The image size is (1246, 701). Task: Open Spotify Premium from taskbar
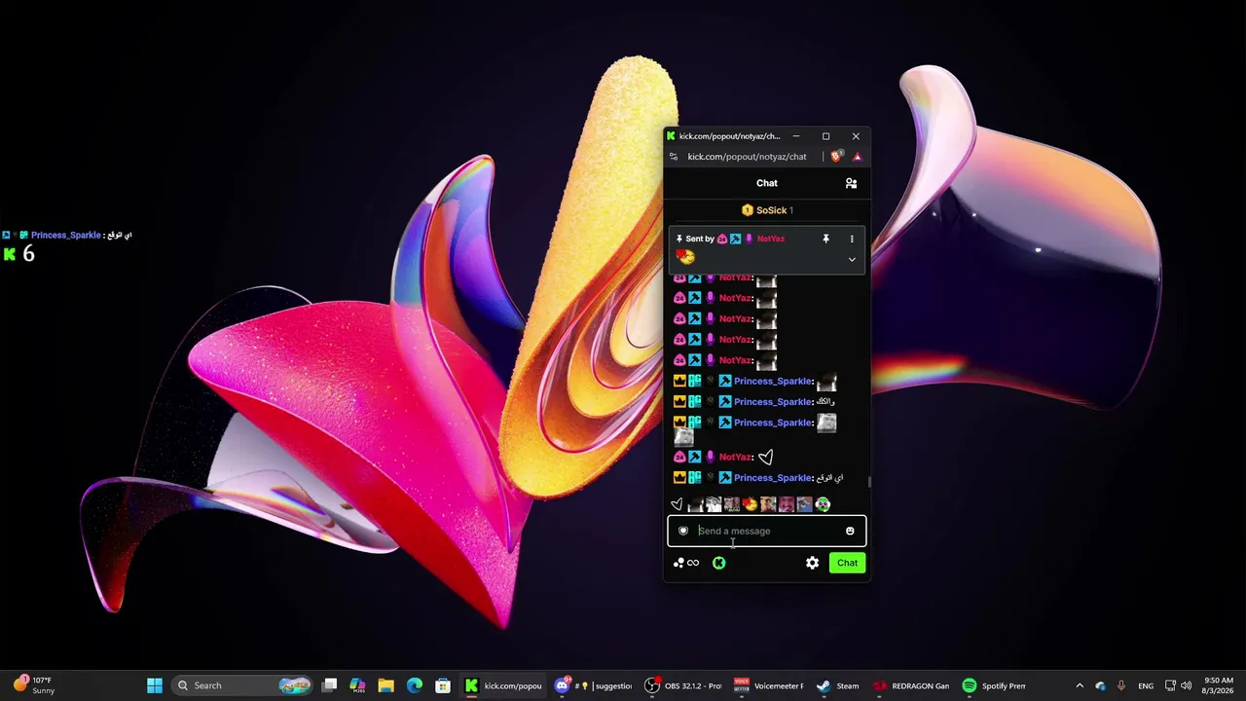[994, 685]
